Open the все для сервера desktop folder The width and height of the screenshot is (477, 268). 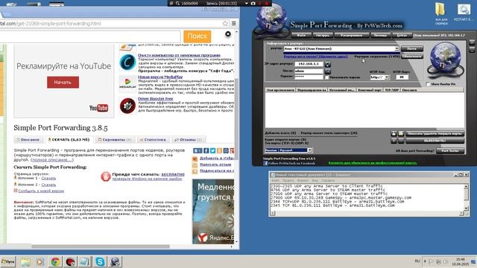click(441, 13)
